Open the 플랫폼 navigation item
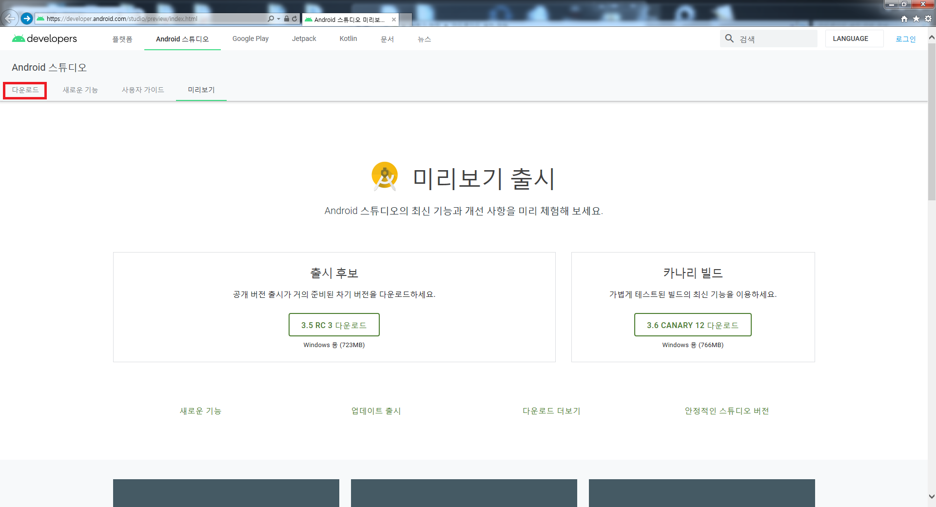This screenshot has height=507, width=936. coord(122,39)
